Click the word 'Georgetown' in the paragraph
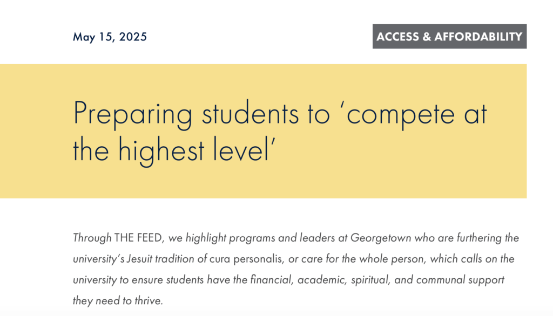This screenshot has height=316, width=553. pyautogui.click(x=376, y=238)
